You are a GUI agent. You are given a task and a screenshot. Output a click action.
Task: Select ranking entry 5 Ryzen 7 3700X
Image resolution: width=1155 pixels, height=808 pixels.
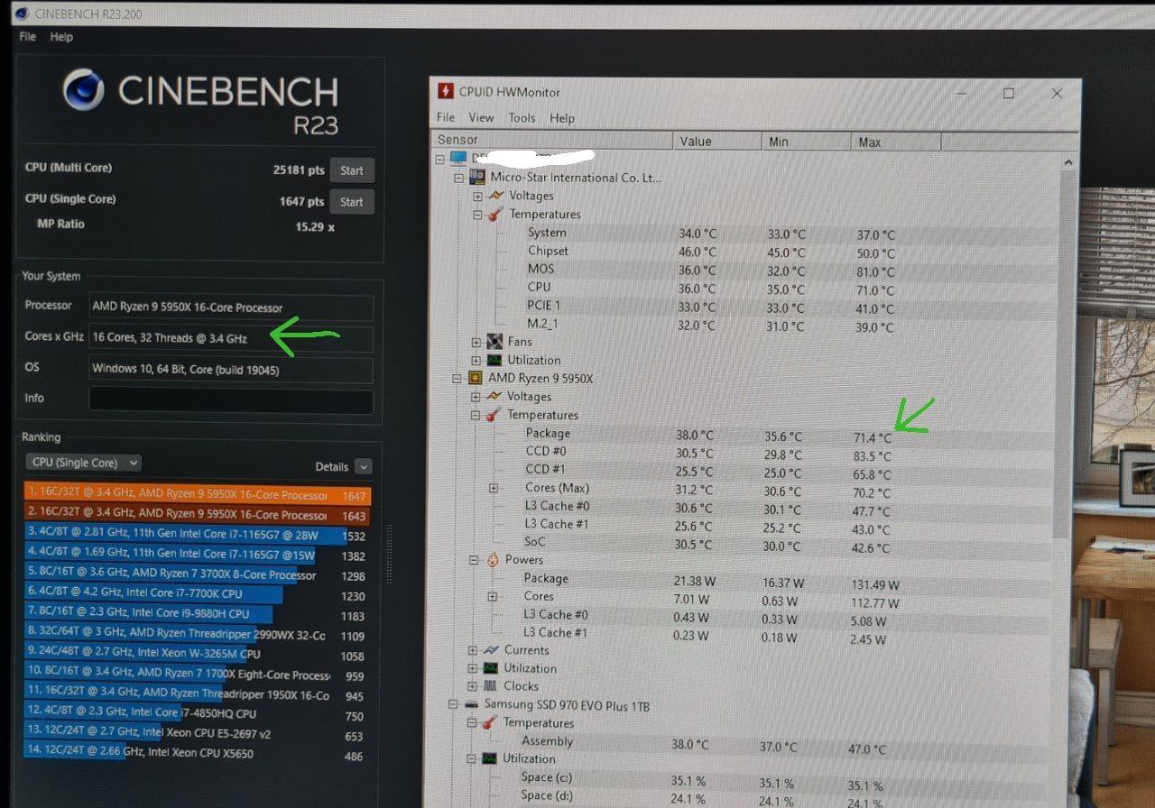[x=198, y=575]
